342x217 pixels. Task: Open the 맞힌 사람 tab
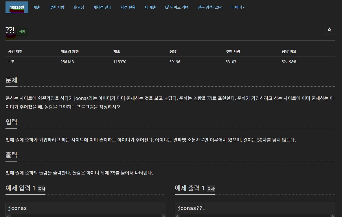(57, 7)
